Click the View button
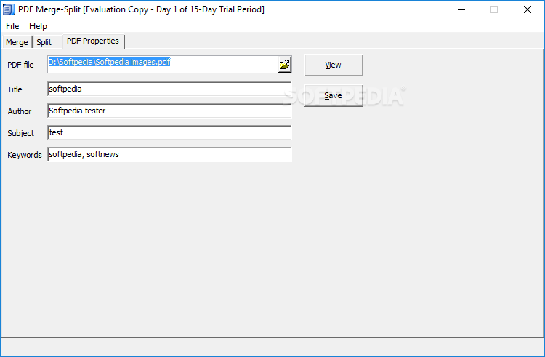The image size is (545, 357). [x=334, y=65]
